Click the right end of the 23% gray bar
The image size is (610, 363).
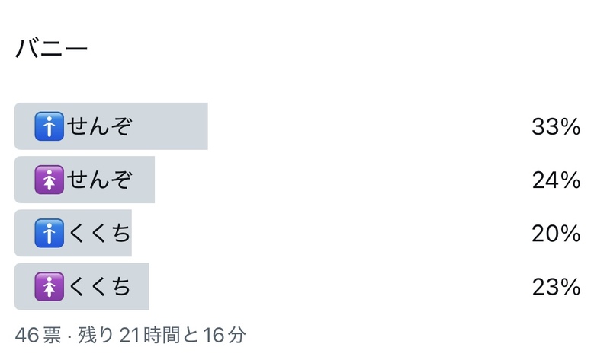(x=144, y=287)
